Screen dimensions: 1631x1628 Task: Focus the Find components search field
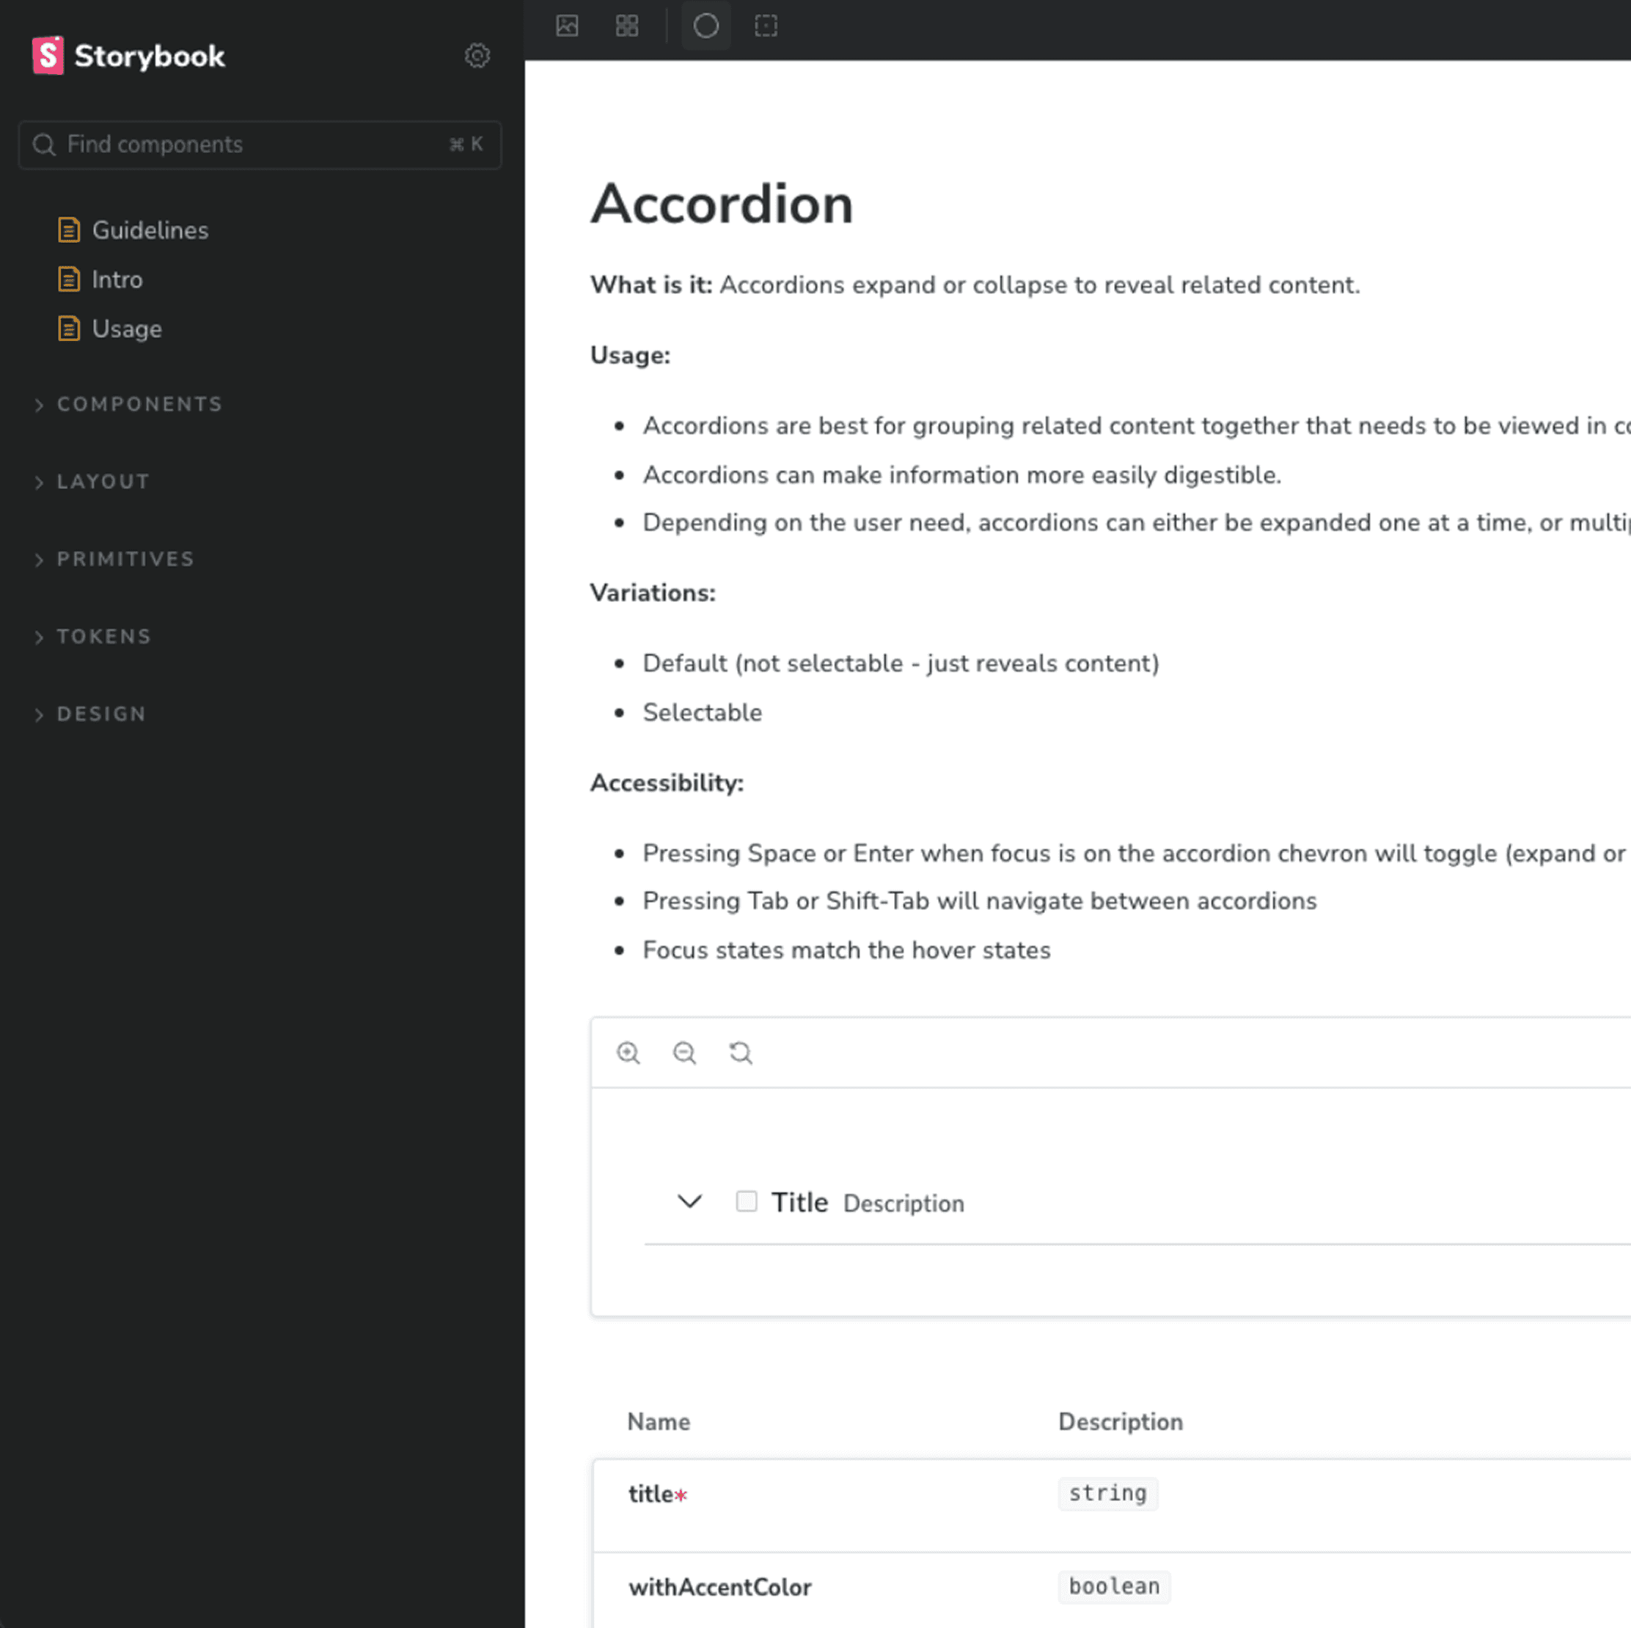coord(260,144)
